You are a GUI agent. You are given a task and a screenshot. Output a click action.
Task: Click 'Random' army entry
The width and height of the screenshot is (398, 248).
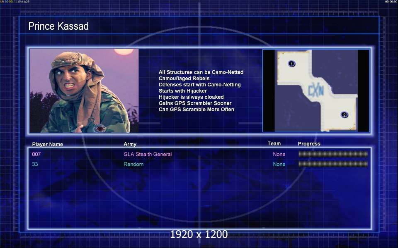tap(133, 164)
